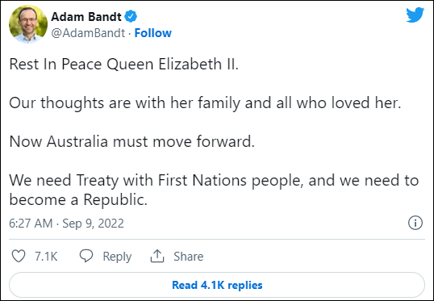Viewport: 434px width, 301px height.
Task: Click the Reply label
Action: tap(117, 257)
